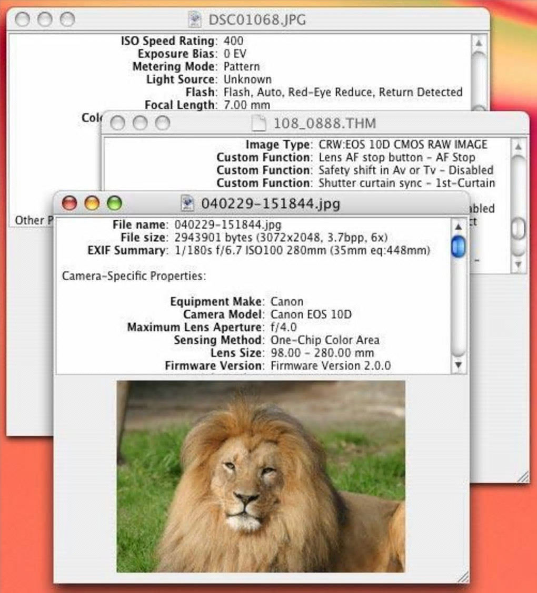Click the 040229-151844.jpg window title text
This screenshot has height=593, width=537.
click(x=271, y=203)
